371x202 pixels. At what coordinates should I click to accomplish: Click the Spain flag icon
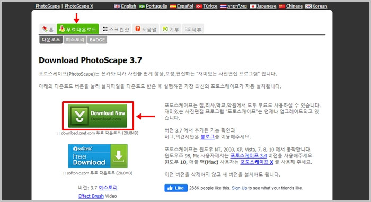tap(173, 7)
